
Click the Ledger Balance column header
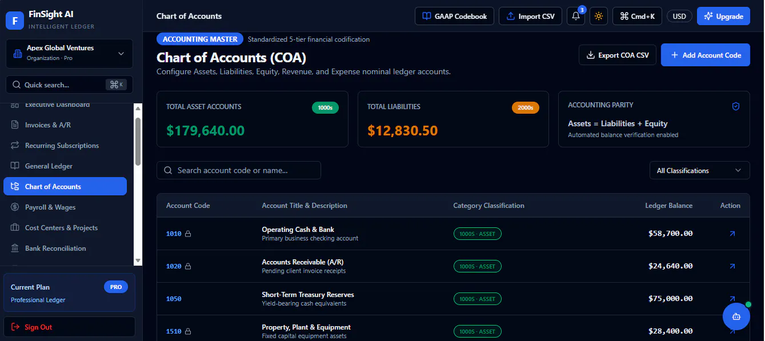tap(668, 206)
